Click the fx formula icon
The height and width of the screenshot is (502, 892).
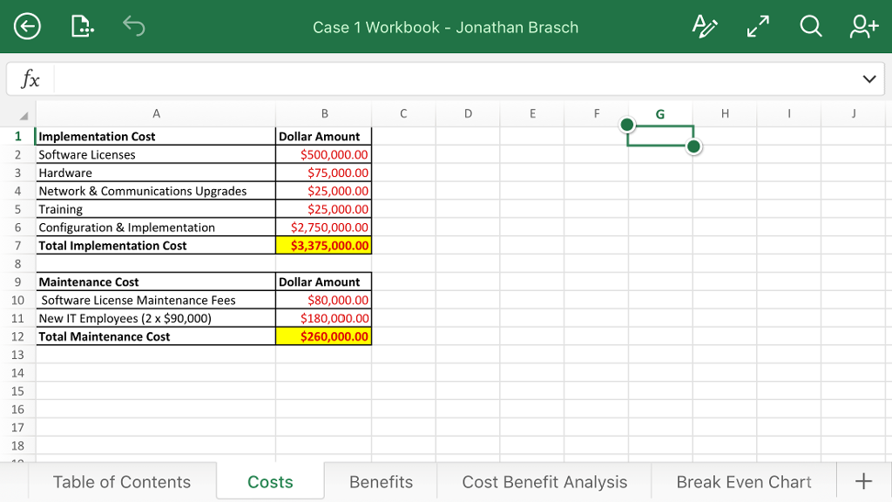[x=30, y=78]
